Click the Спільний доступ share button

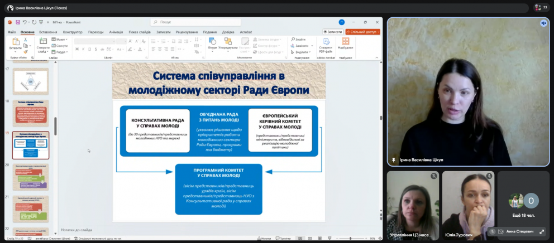pyautogui.click(x=362, y=32)
